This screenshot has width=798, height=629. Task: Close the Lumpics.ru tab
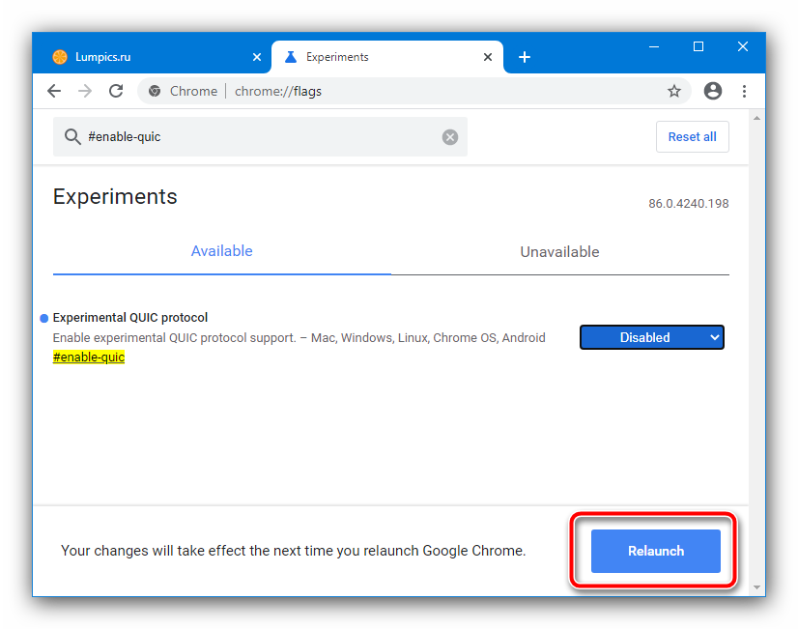[257, 57]
